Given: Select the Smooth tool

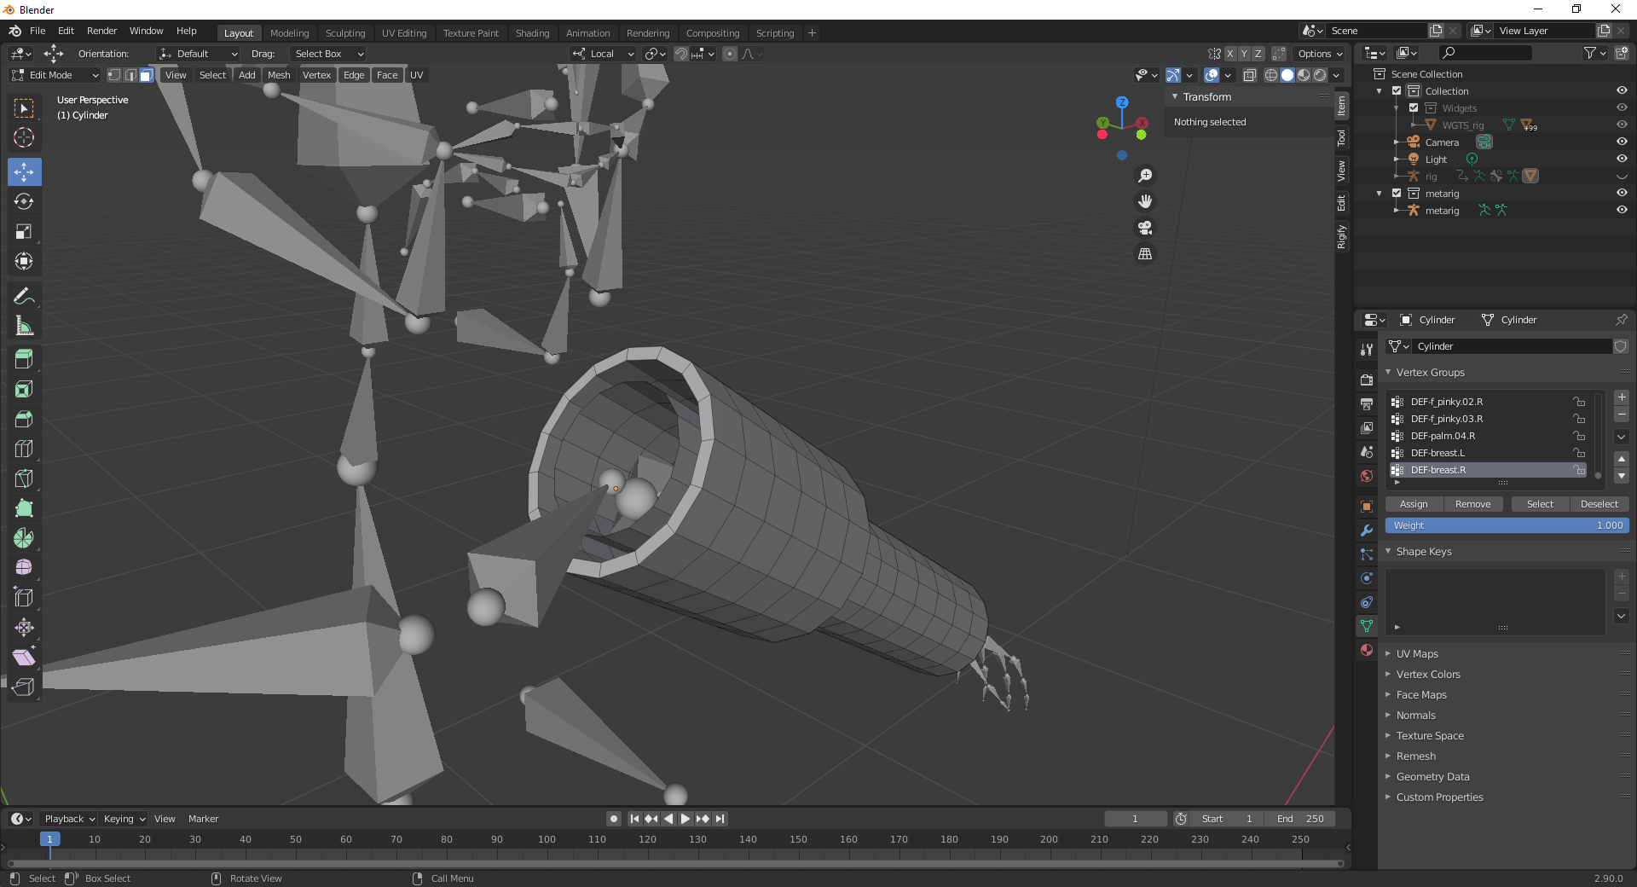Looking at the screenshot, I should coord(24,567).
